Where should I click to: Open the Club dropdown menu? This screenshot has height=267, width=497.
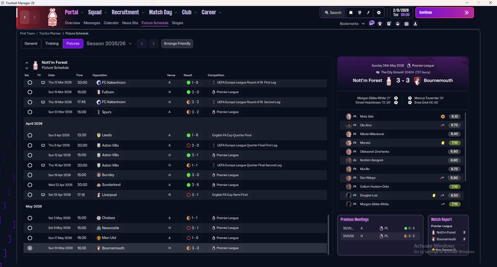pyautogui.click(x=189, y=12)
